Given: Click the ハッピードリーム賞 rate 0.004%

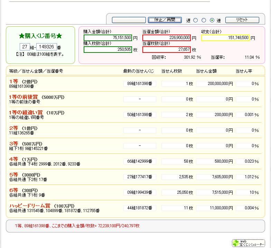Looking at the screenshot, I should 247,208.
